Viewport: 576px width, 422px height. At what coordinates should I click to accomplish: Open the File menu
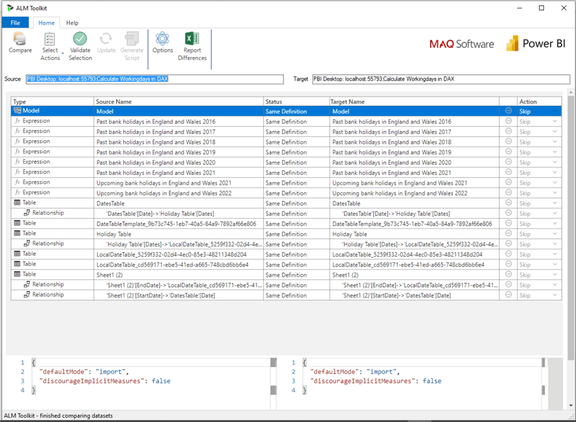15,23
